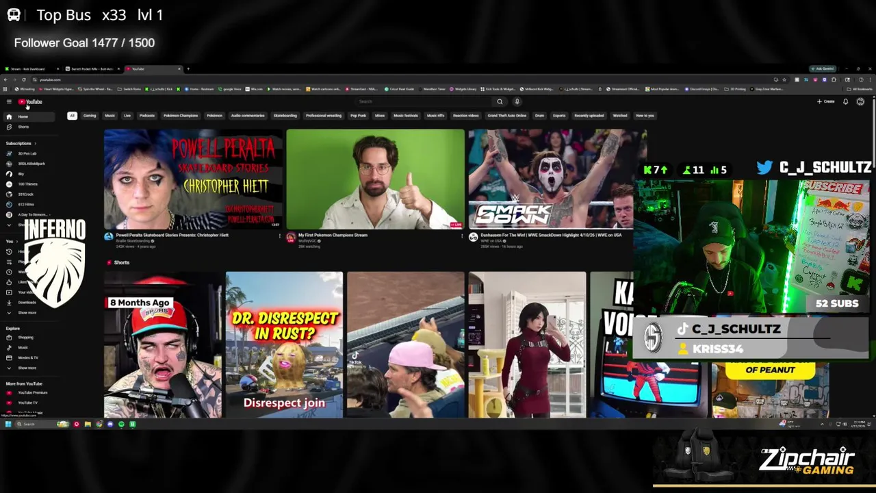This screenshot has width=876, height=493.
Task: Click Windows Start button on taskbar
Action: (x=8, y=425)
